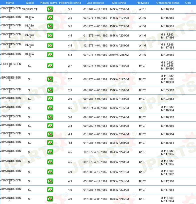Click fuel icon in 151kW / 205KM row
This screenshot has width=196, height=204.
(50, 26)
